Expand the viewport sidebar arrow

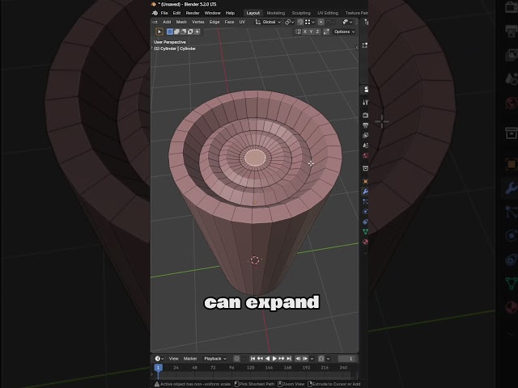click(x=357, y=47)
